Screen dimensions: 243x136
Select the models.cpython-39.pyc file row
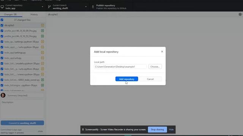pyautogui.click(x=23, y=63)
